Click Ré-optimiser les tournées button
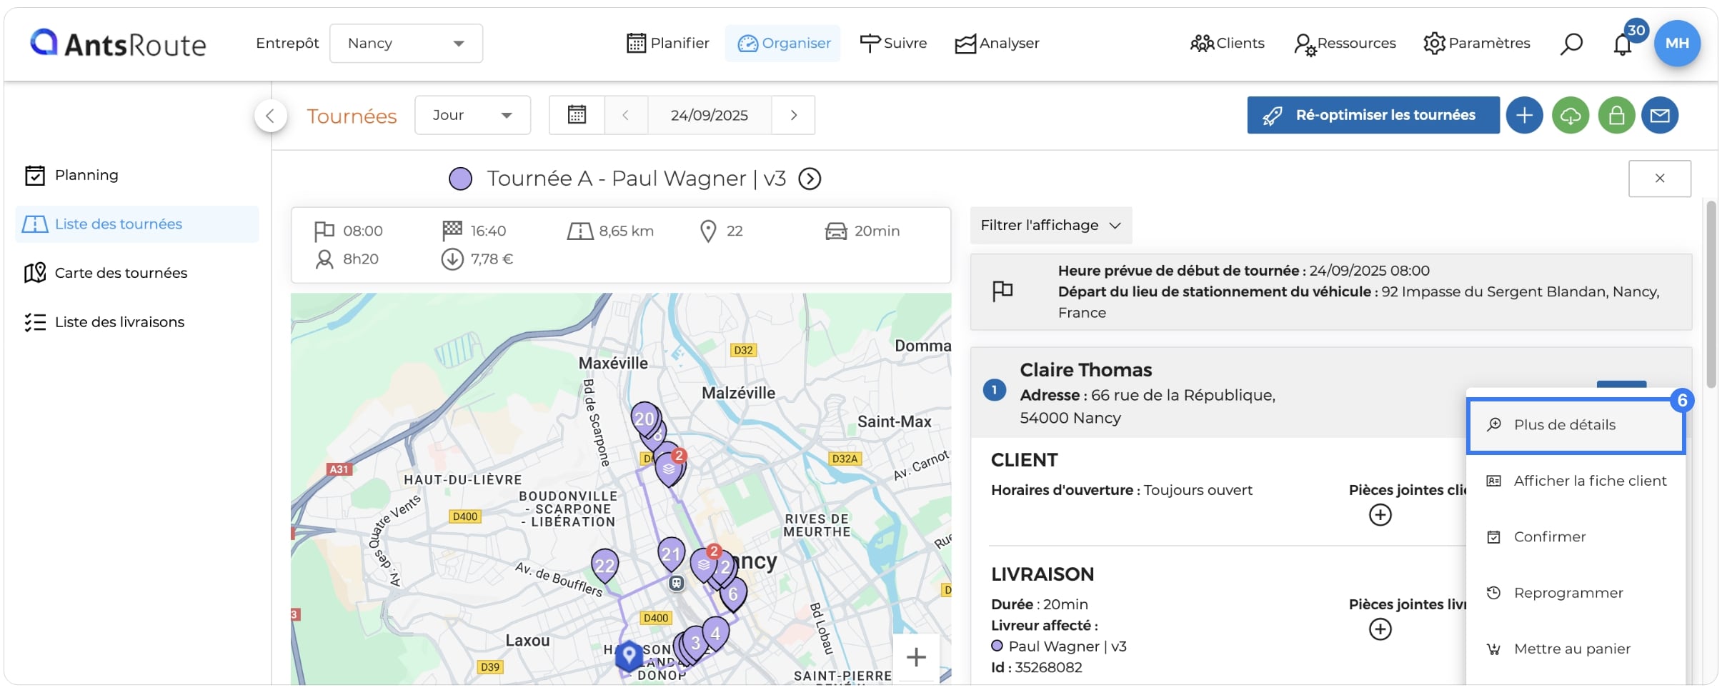The height and width of the screenshot is (695, 1722). [x=1373, y=115]
